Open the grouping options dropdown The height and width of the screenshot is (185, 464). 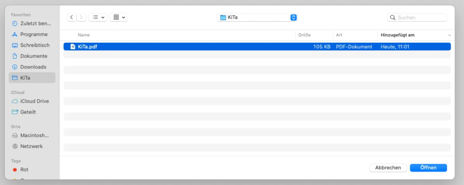coord(118,17)
